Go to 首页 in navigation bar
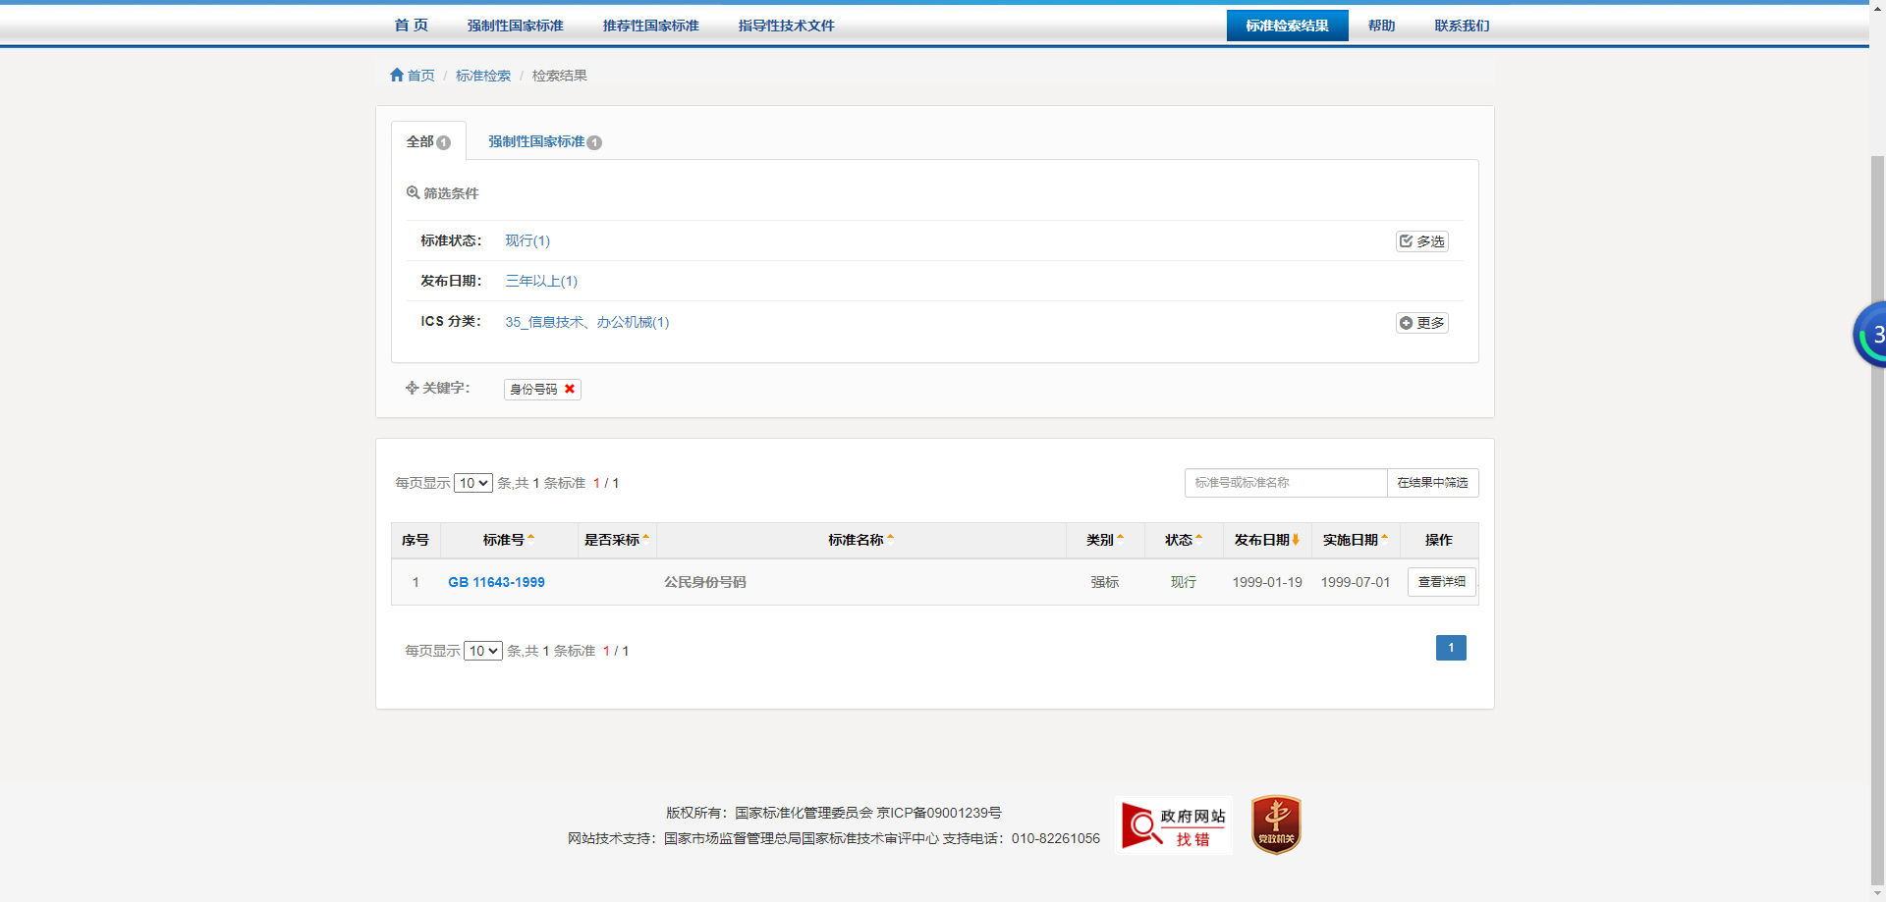This screenshot has height=902, width=1886. point(412,26)
